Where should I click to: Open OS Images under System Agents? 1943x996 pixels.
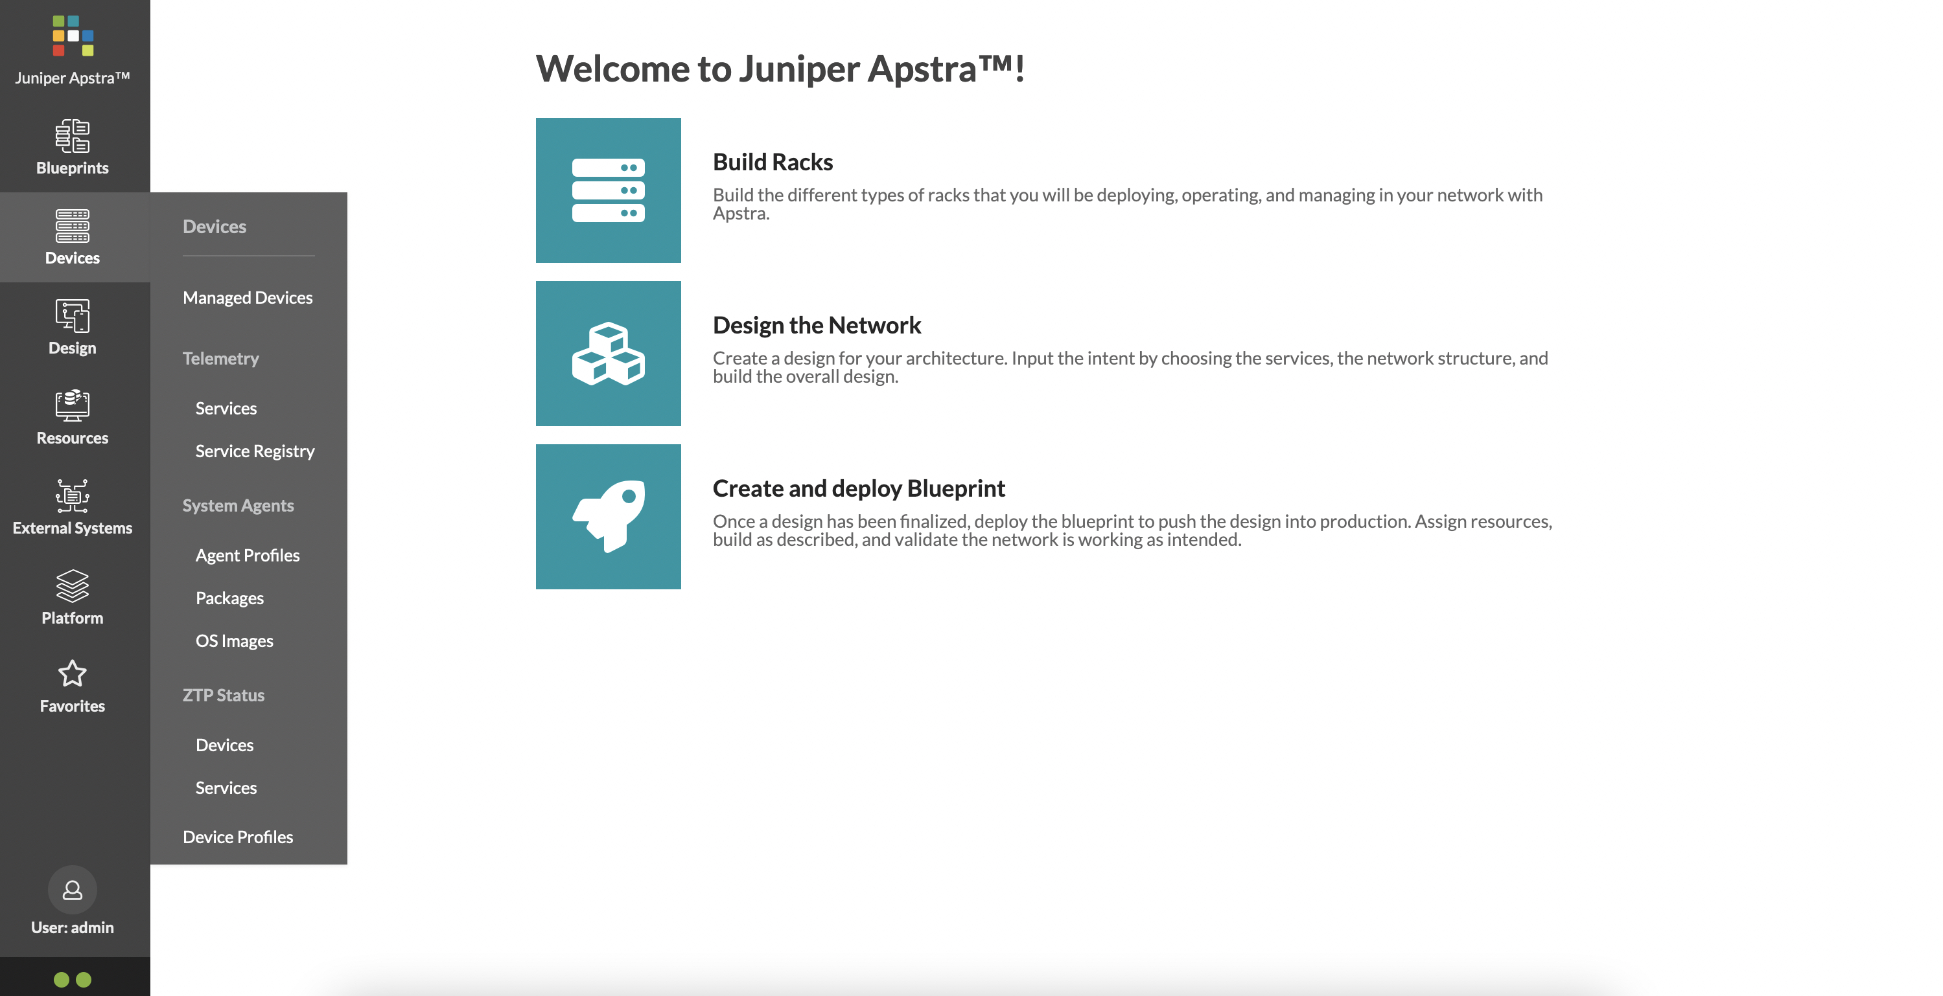[x=235, y=641]
